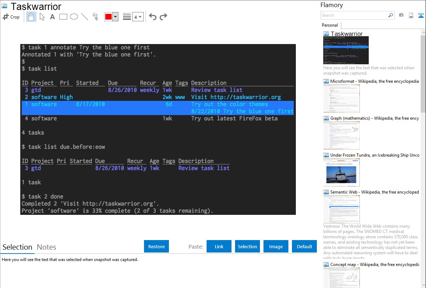Select the Crop tool
This screenshot has width=426, height=288.
[11, 17]
